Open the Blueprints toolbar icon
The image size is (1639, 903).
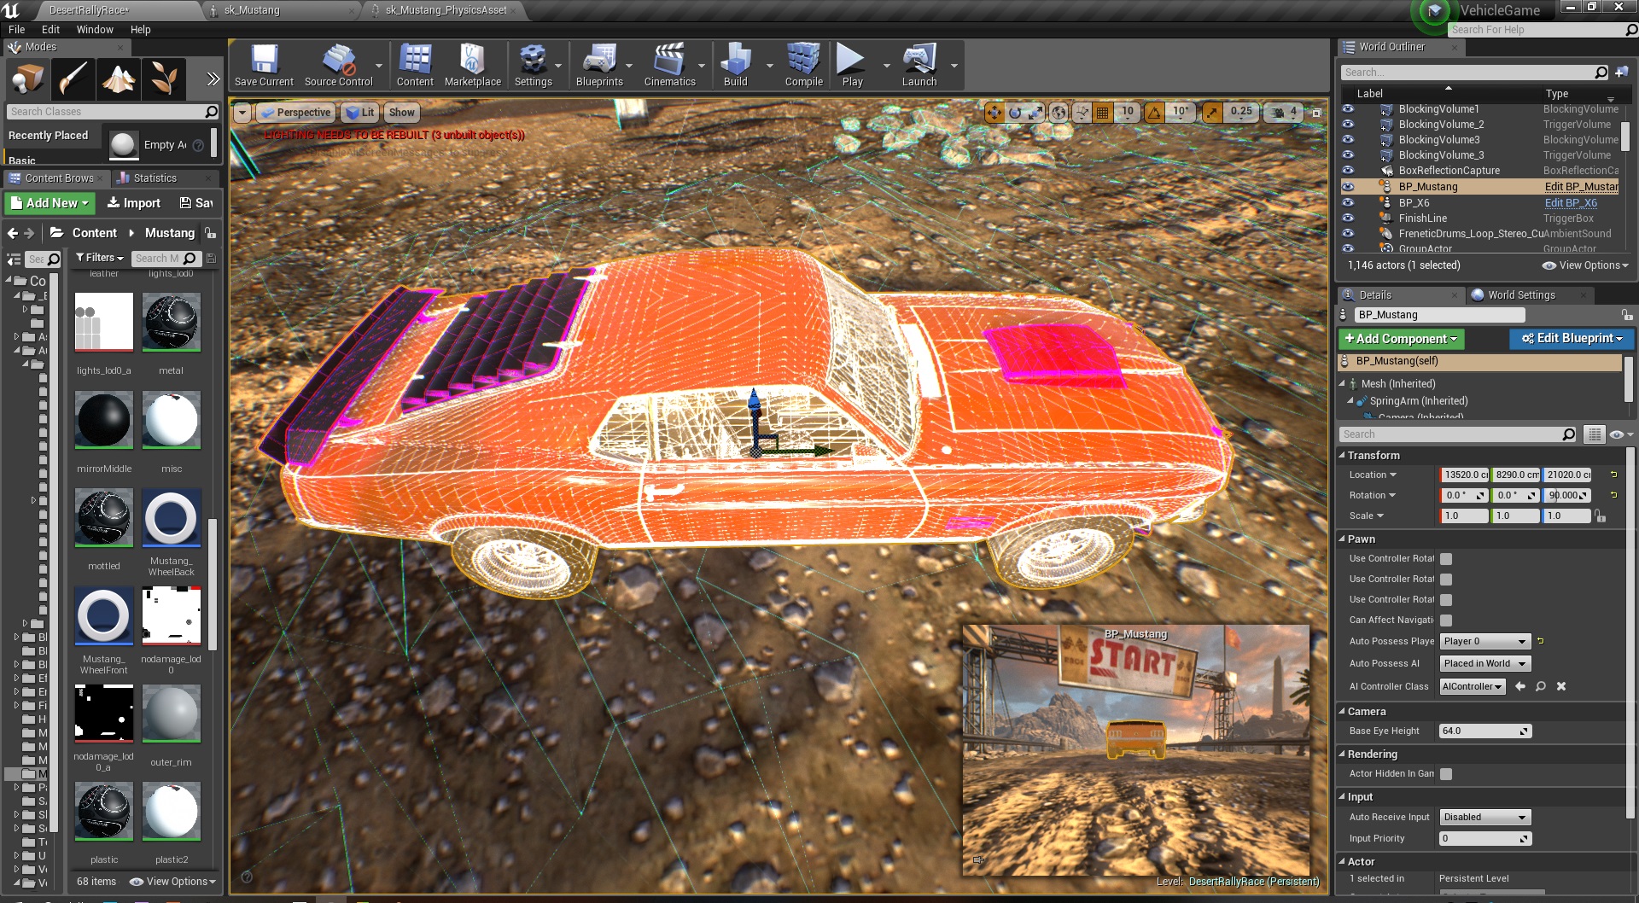(599, 66)
